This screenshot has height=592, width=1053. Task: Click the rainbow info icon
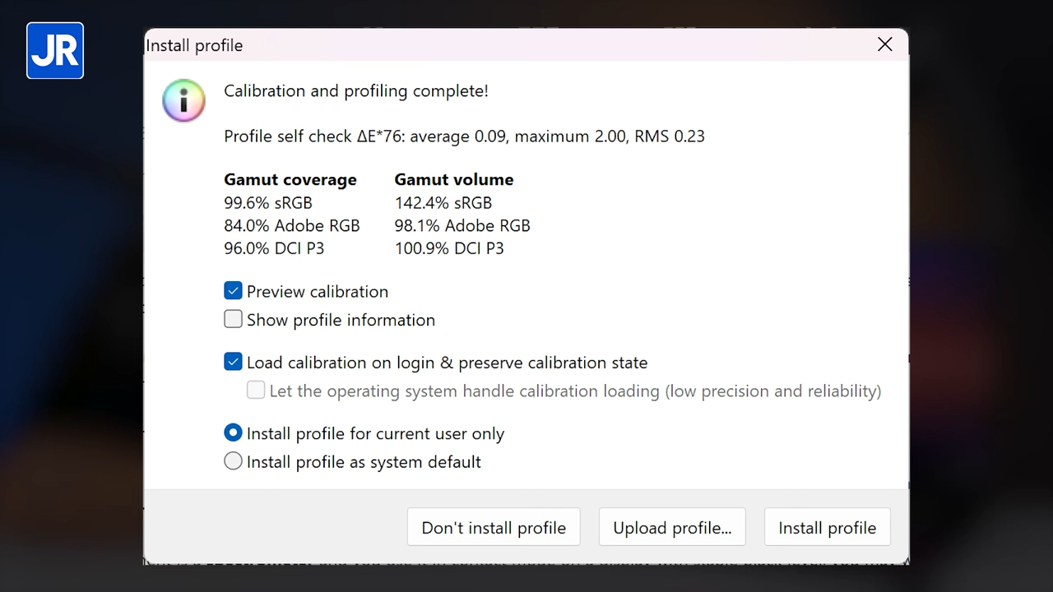(x=183, y=100)
